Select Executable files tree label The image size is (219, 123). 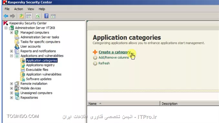click(x=37, y=70)
